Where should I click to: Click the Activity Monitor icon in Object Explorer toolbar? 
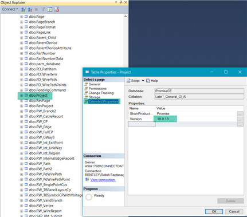click(x=57, y=9)
